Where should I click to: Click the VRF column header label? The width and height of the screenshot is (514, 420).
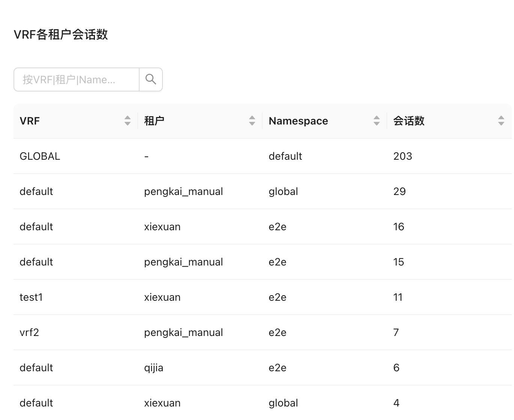pyautogui.click(x=30, y=121)
